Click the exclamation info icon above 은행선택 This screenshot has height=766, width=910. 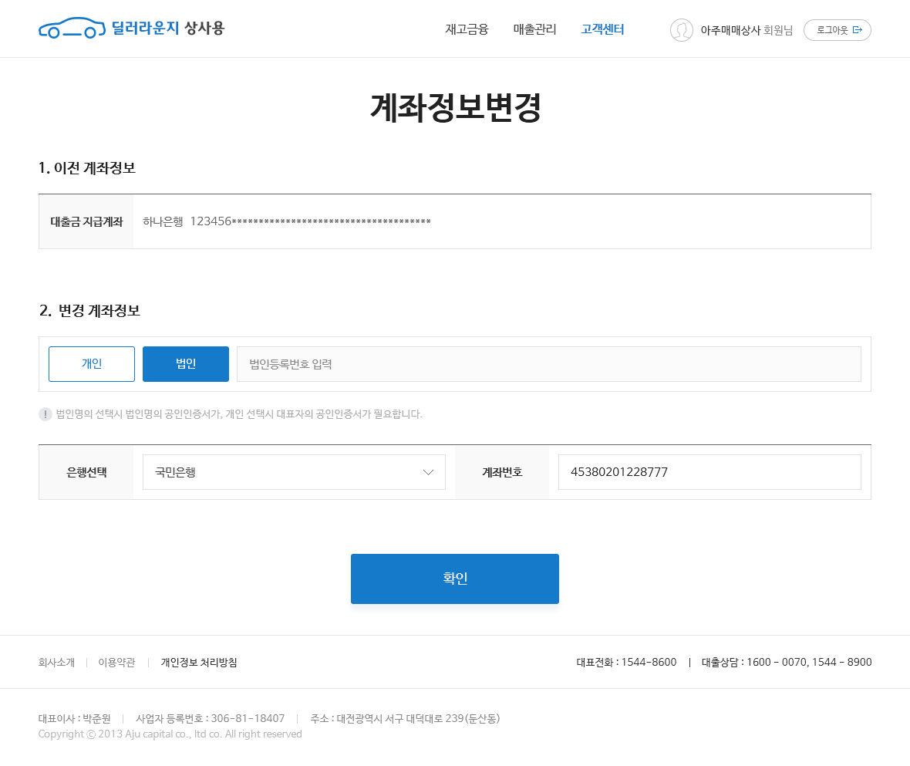click(x=45, y=414)
